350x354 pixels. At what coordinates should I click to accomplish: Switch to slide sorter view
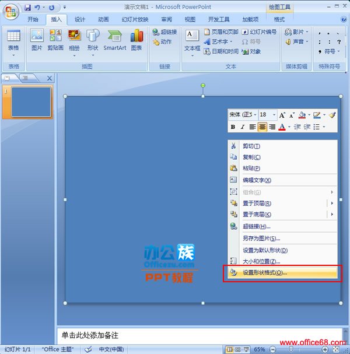pos(238,349)
